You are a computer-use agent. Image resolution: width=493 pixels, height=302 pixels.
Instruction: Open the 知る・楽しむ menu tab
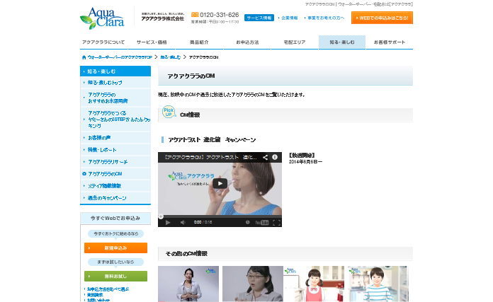pyautogui.click(x=342, y=42)
